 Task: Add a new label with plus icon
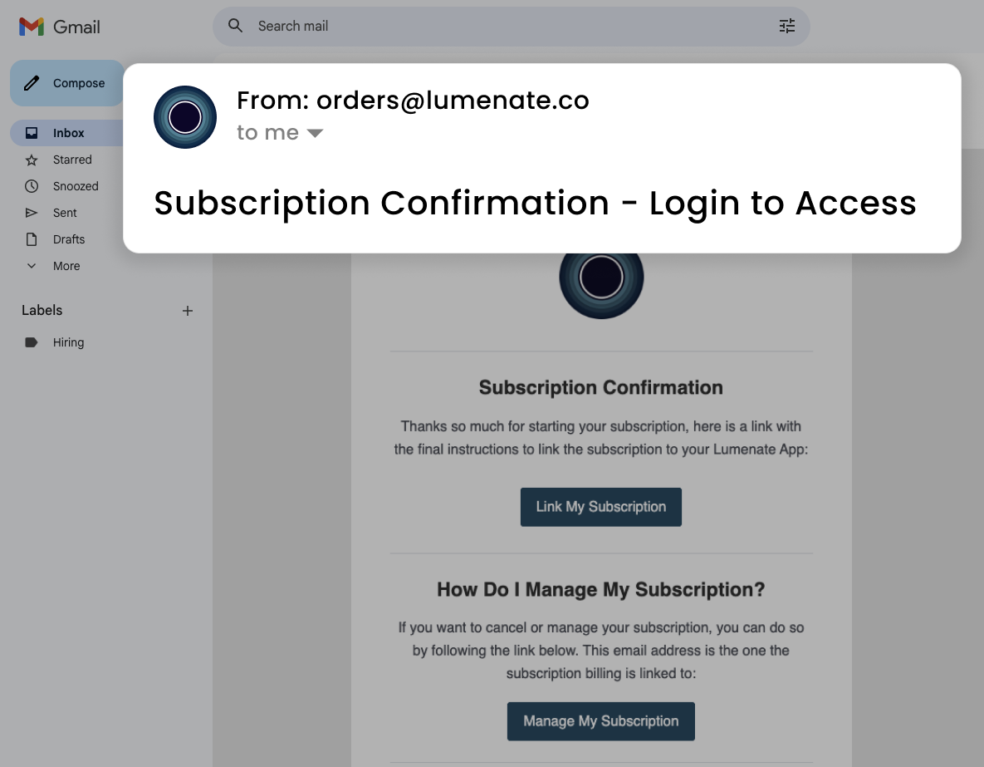(188, 311)
